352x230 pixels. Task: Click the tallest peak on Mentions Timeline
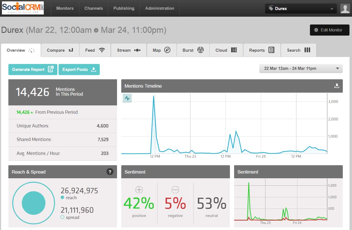tap(154, 97)
